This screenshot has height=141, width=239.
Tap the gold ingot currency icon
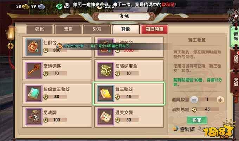click(26, 6)
